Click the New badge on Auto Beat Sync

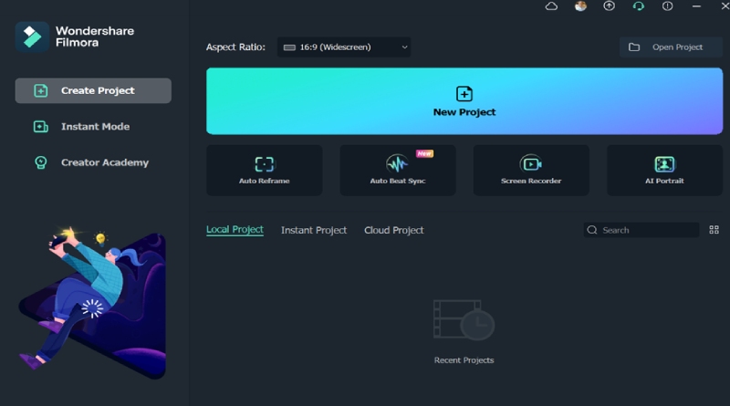[x=424, y=153]
